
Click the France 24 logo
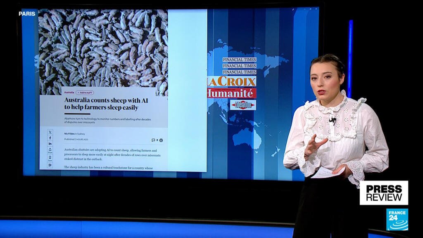(397, 219)
